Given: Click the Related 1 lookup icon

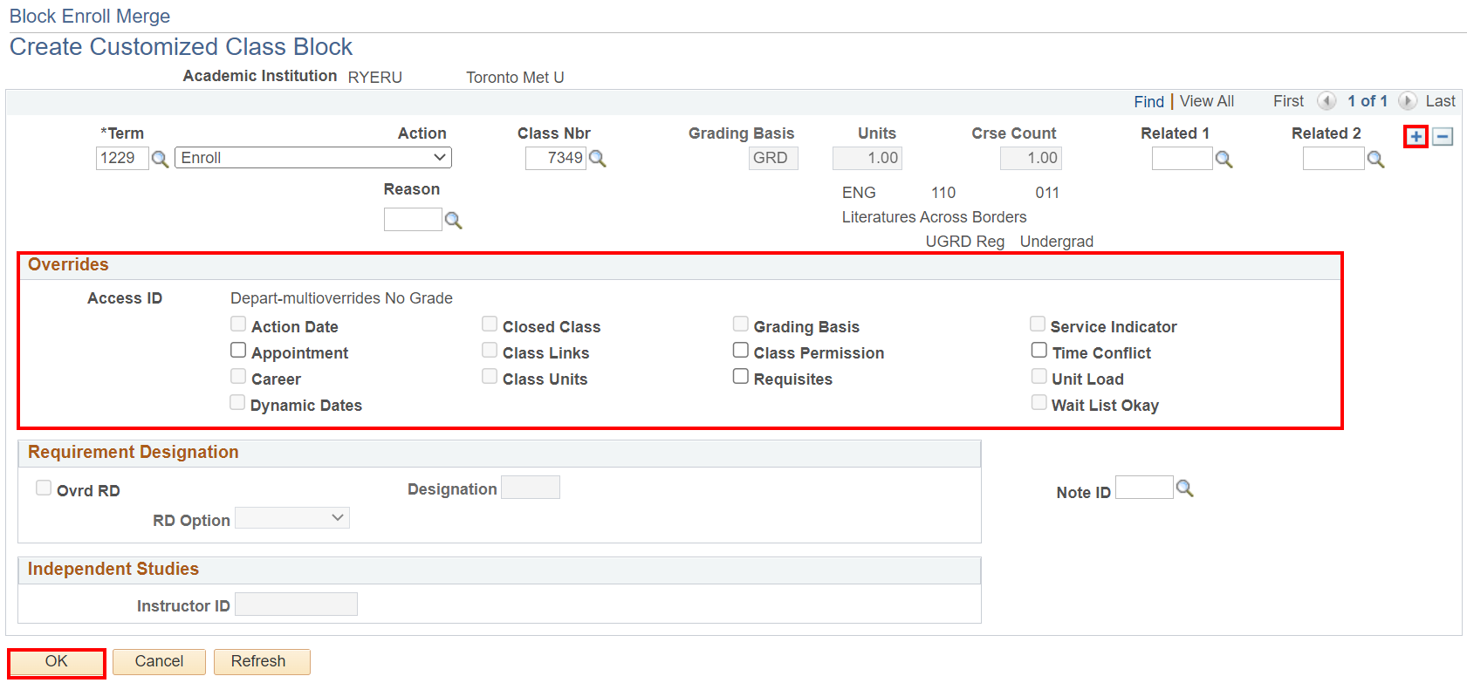Looking at the screenshot, I should (1224, 160).
